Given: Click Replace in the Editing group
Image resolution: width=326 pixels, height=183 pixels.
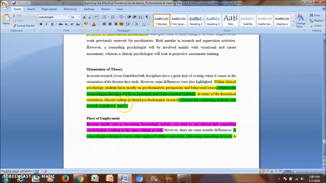Looking at the screenshot, I should point(317,21).
